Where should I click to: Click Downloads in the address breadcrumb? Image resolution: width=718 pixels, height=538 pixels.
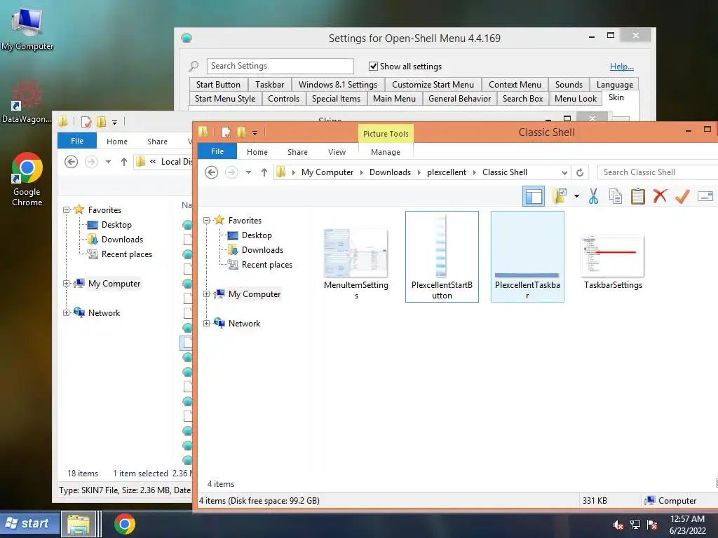coord(390,172)
